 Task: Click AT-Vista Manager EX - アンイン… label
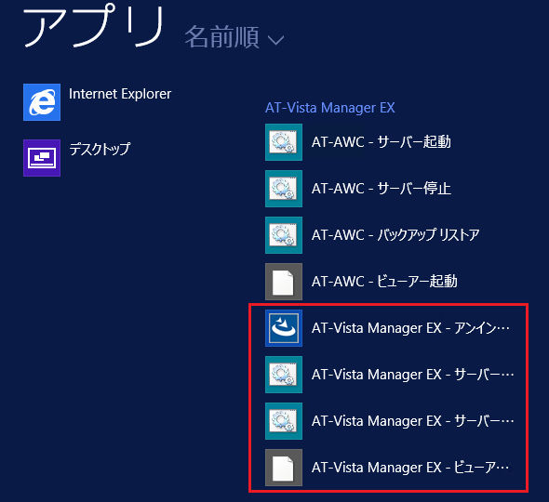click(410, 328)
